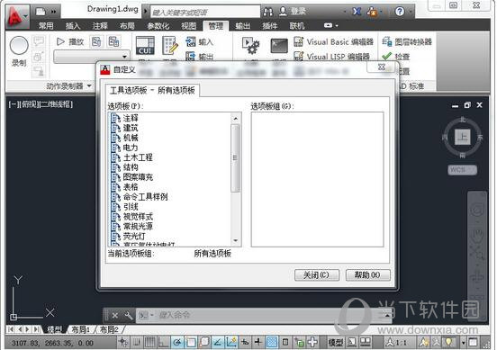Toggle Lineweight display plus-shaped icon

point(258,343)
